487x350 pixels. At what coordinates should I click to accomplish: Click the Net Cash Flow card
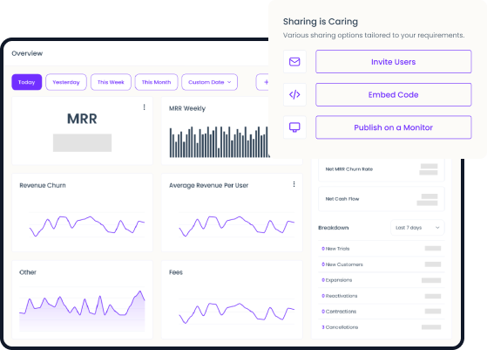click(382, 199)
